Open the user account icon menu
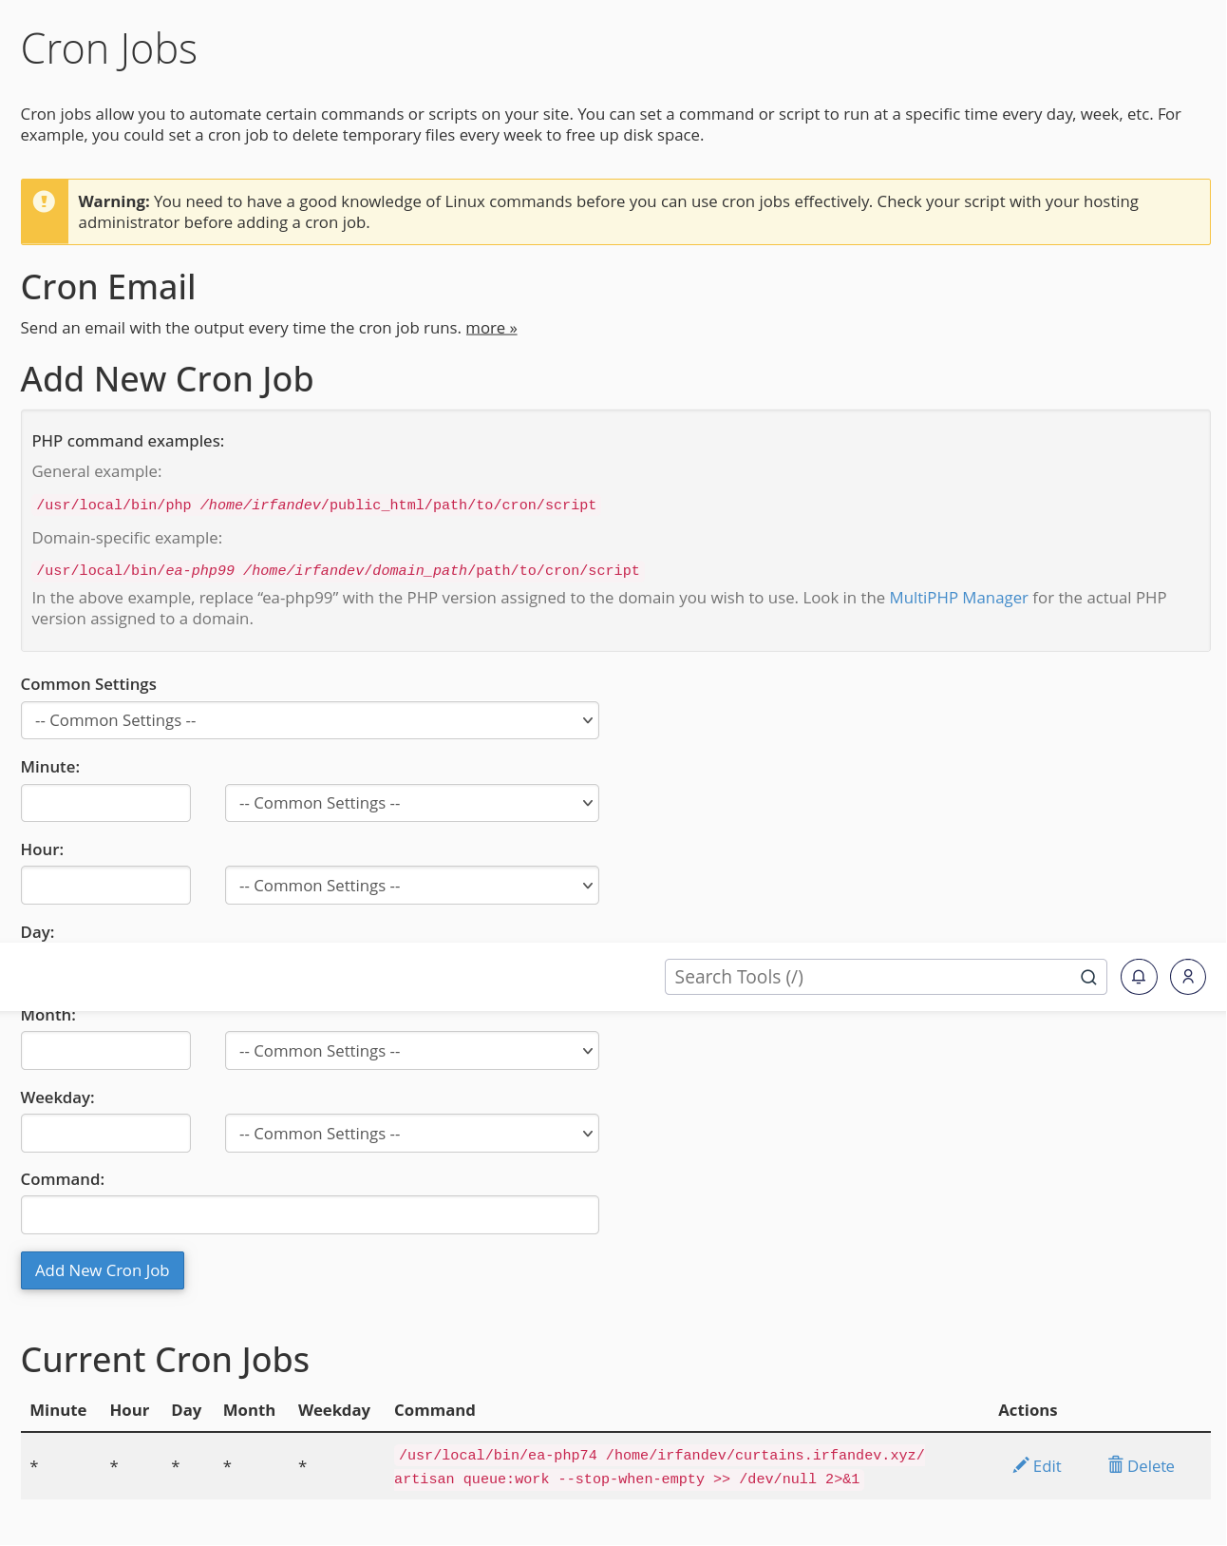 [x=1187, y=977]
